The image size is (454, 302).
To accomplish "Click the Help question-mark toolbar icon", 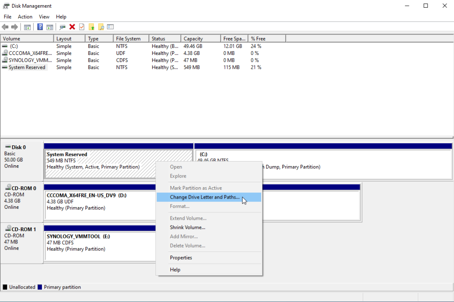I will coord(40,27).
